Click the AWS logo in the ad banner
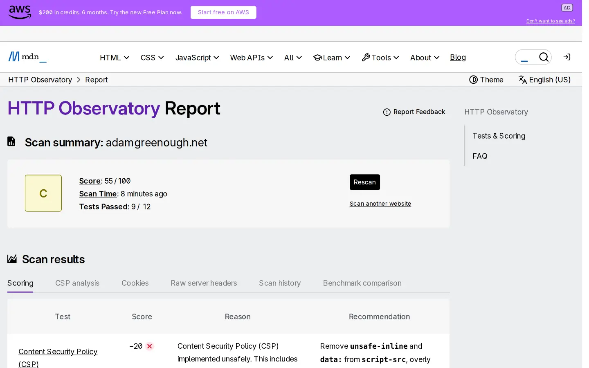The image size is (589, 368). point(20,12)
